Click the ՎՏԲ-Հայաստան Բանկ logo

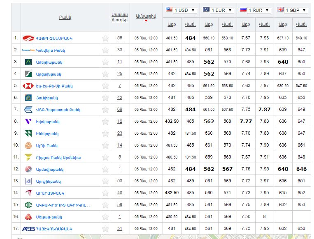(28, 110)
